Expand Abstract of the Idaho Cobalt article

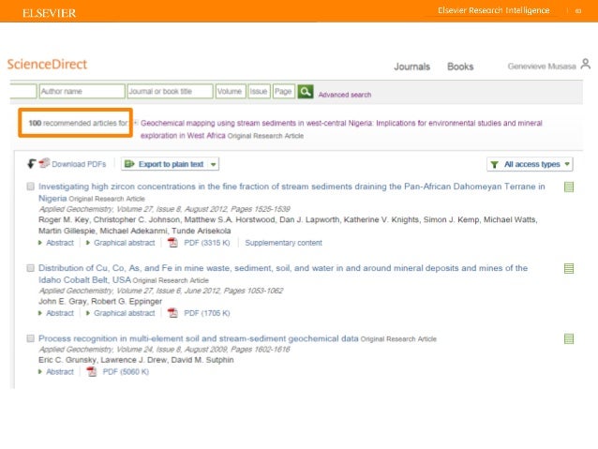coord(56,313)
